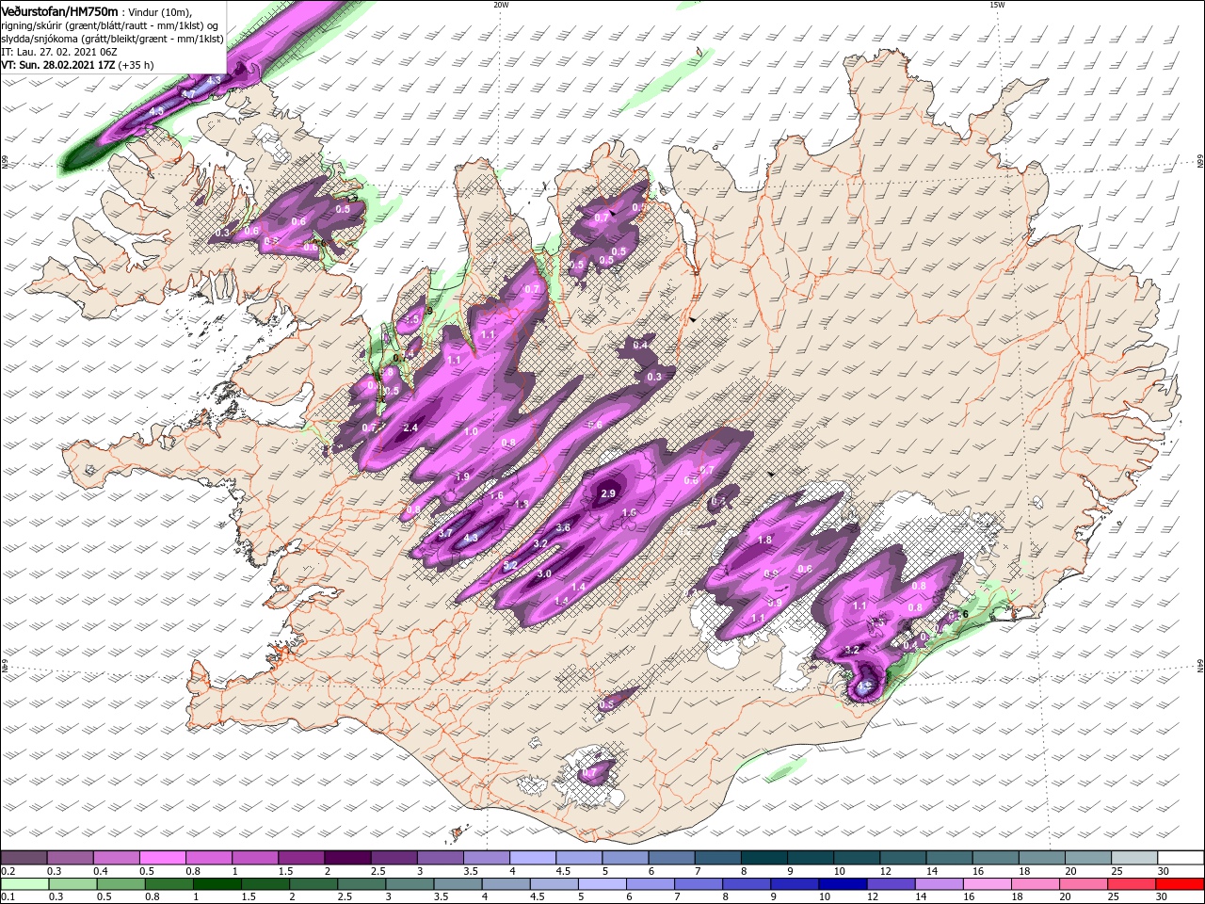Viewport: 1205px width, 904px height.
Task: Click the 3.7 snowfall value on the map
Action: click(446, 534)
